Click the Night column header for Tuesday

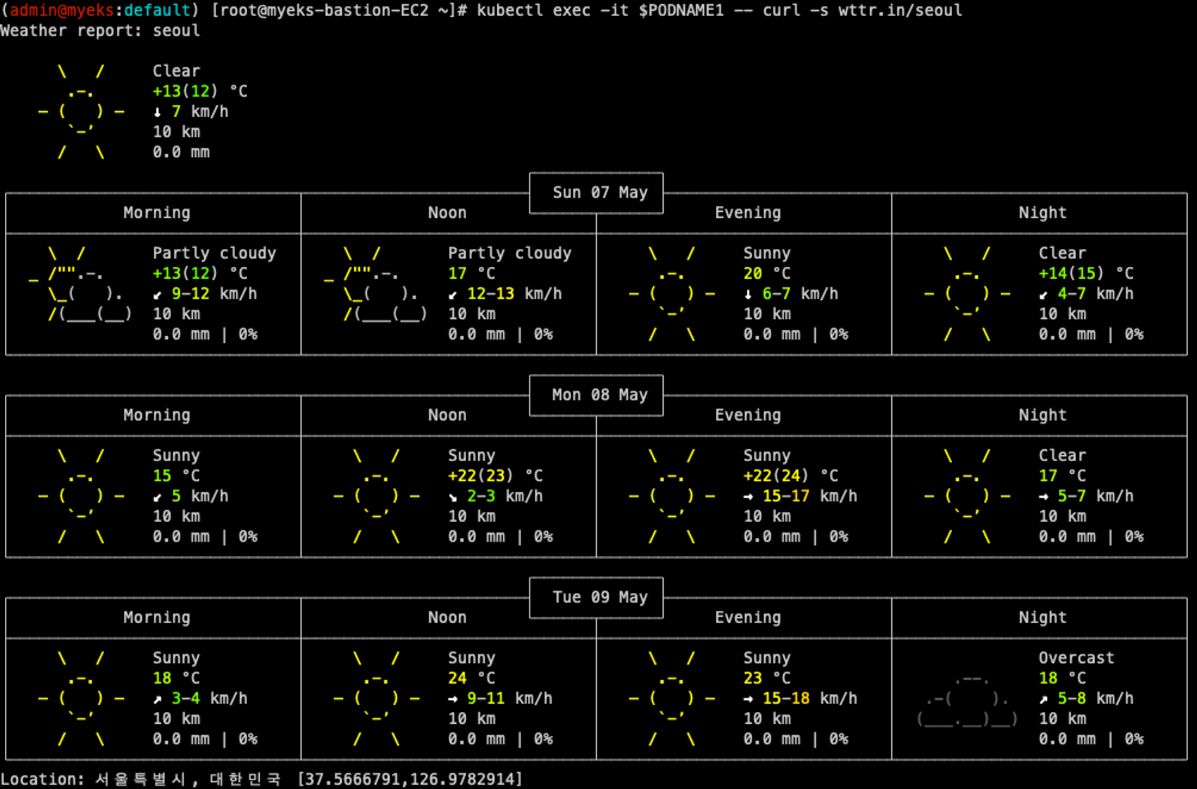tap(1042, 617)
